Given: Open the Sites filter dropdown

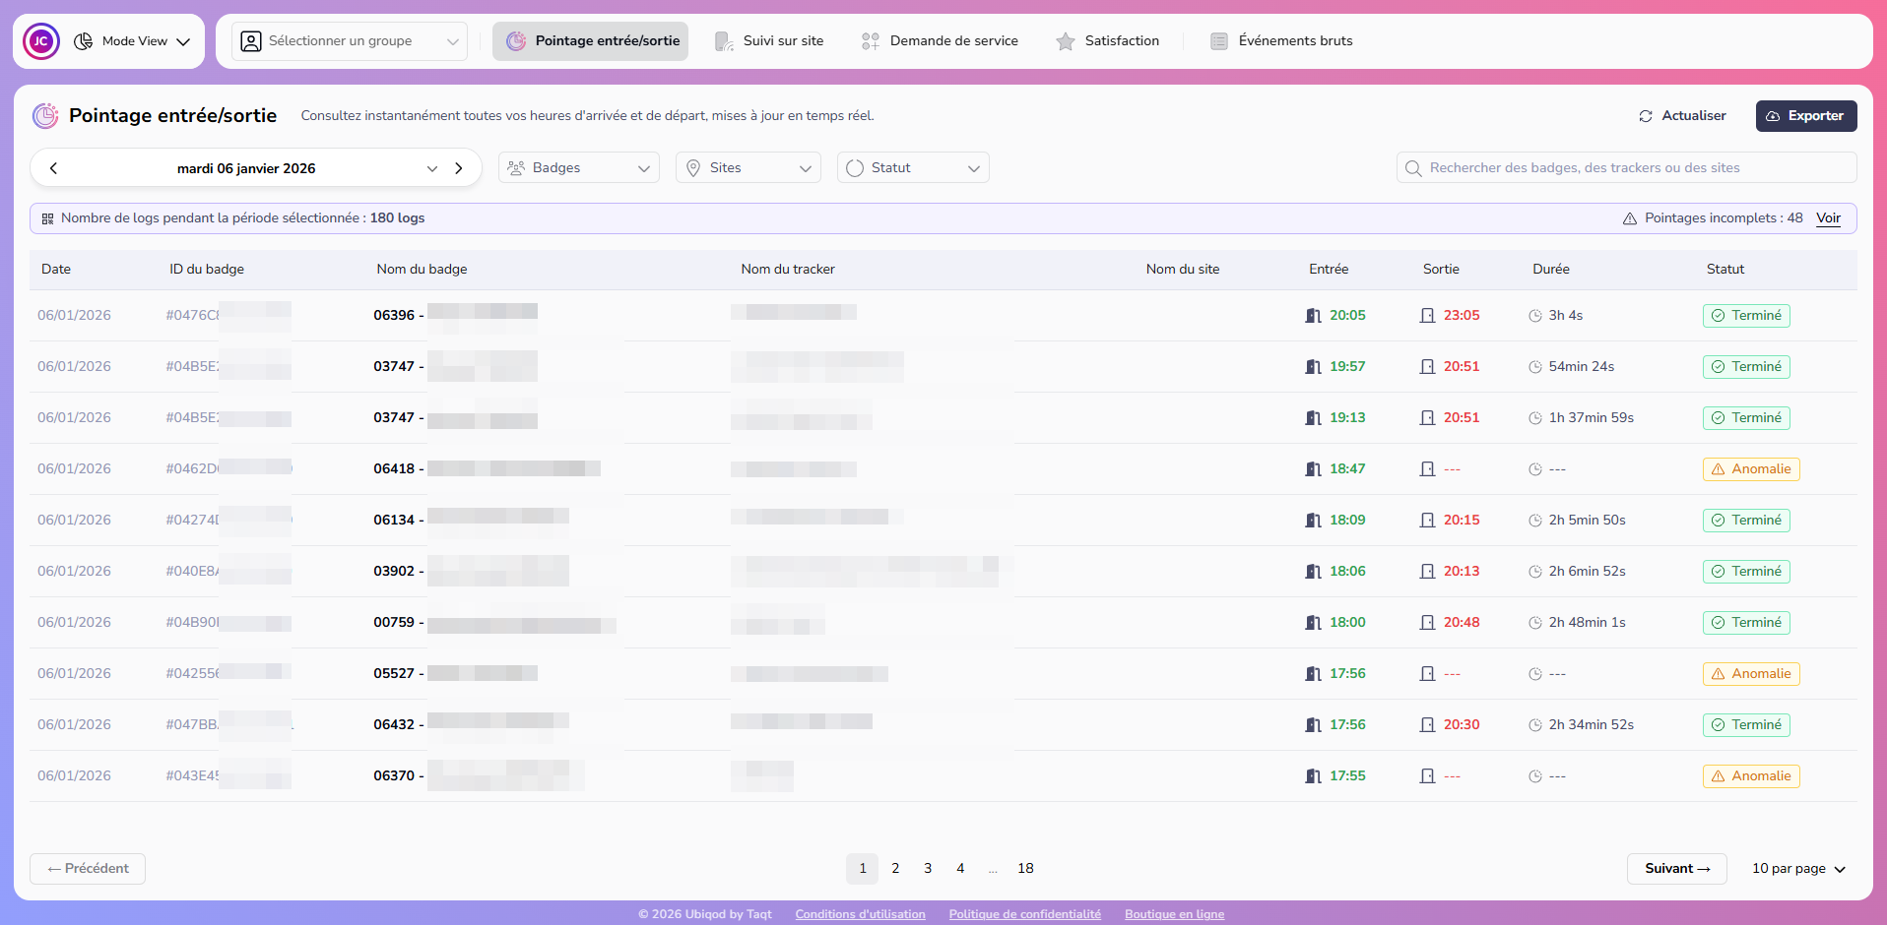Looking at the screenshot, I should pyautogui.click(x=748, y=168).
